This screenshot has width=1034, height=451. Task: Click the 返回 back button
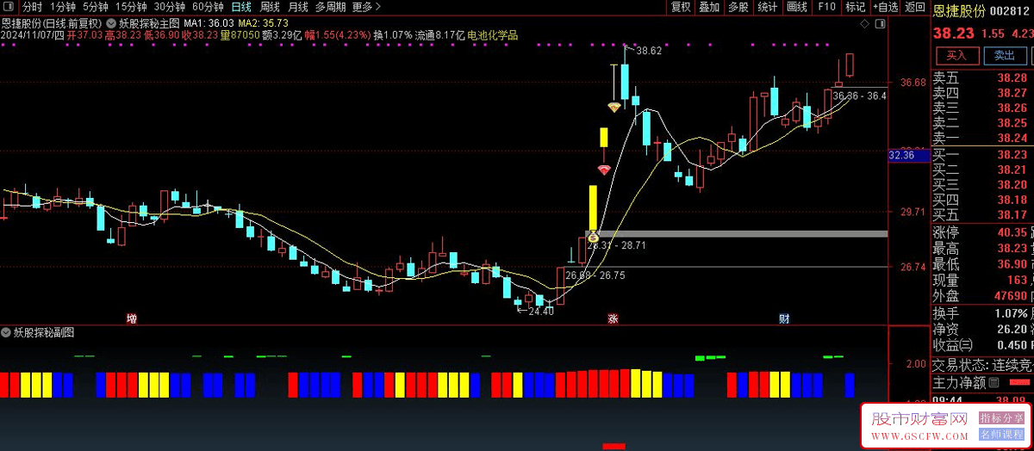click(914, 7)
